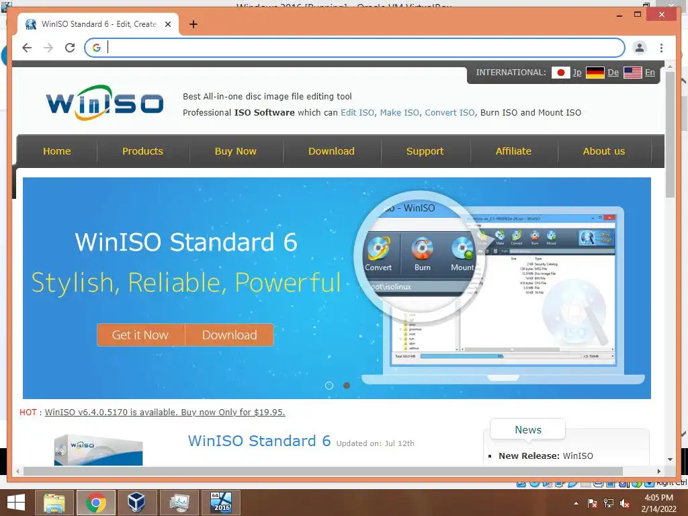
Task: Click the vertical scrollbar up arrow
Action: pos(670,67)
